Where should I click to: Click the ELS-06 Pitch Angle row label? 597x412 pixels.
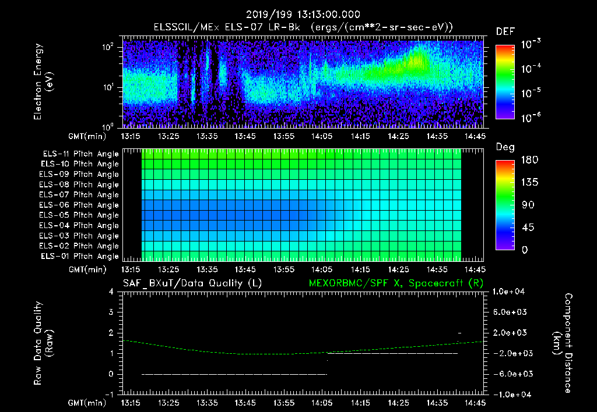point(79,205)
